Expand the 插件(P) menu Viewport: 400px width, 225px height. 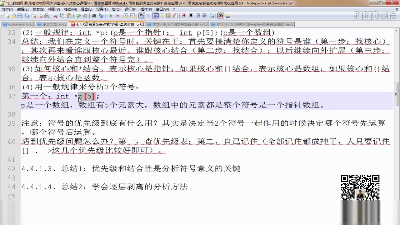[x=146, y=9]
